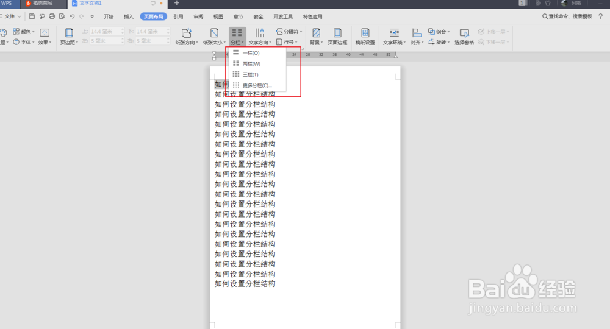Switch to the 视图 tab

coord(218,16)
